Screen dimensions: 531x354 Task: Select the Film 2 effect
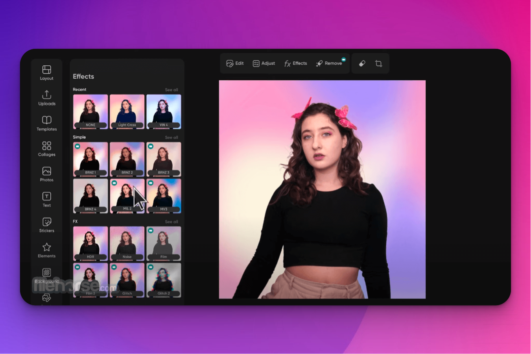90,280
